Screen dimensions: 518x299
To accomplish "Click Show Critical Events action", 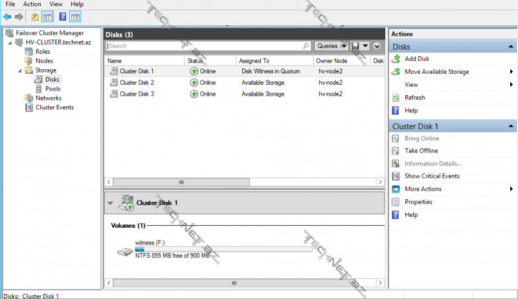I will [432, 176].
